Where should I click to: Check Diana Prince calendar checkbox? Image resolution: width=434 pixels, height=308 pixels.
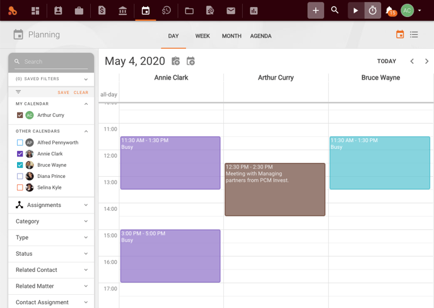pyautogui.click(x=20, y=176)
